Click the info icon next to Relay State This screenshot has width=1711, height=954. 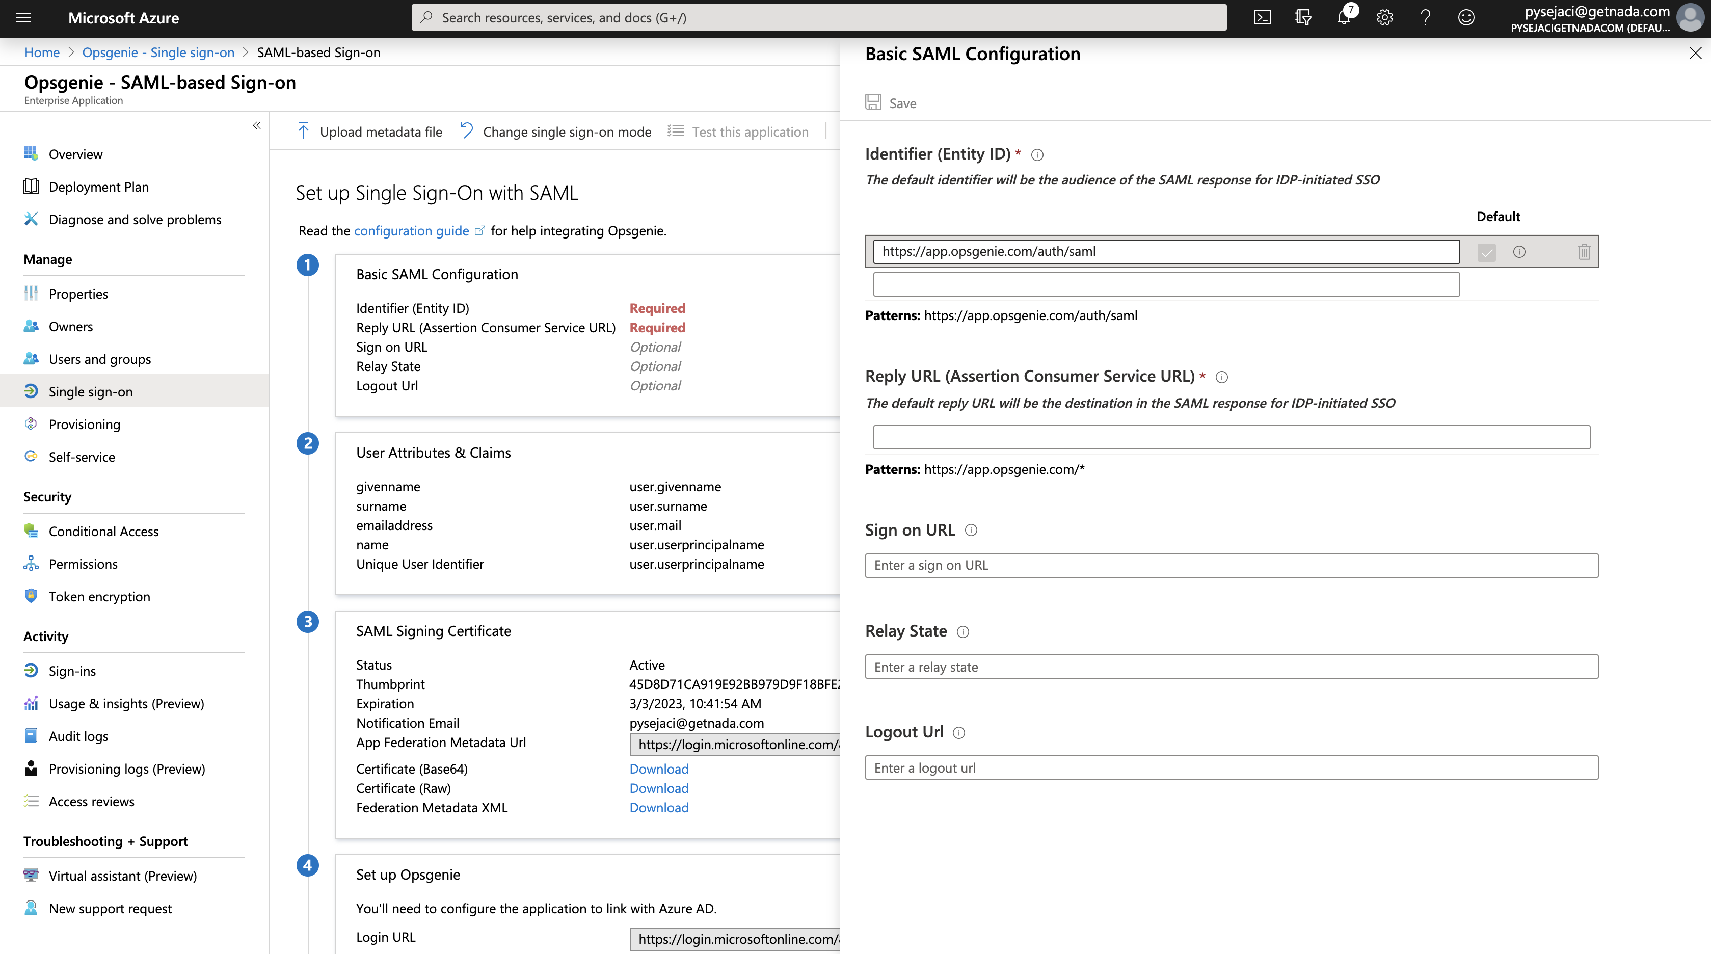[963, 632]
